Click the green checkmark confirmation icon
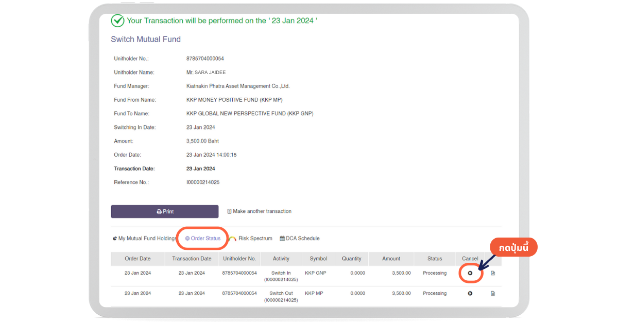 pos(118,21)
